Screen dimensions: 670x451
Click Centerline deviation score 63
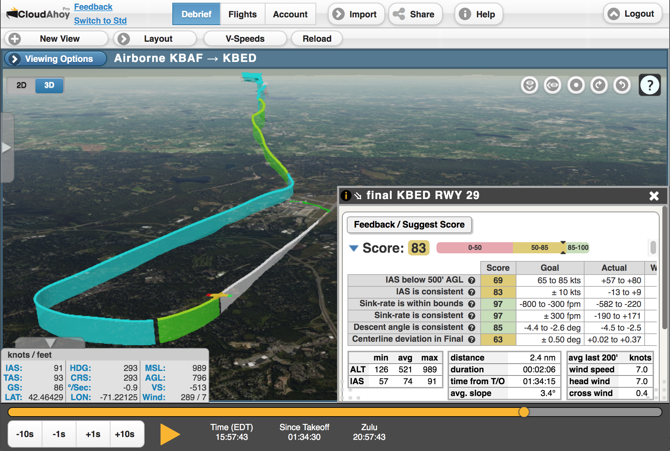[498, 340]
